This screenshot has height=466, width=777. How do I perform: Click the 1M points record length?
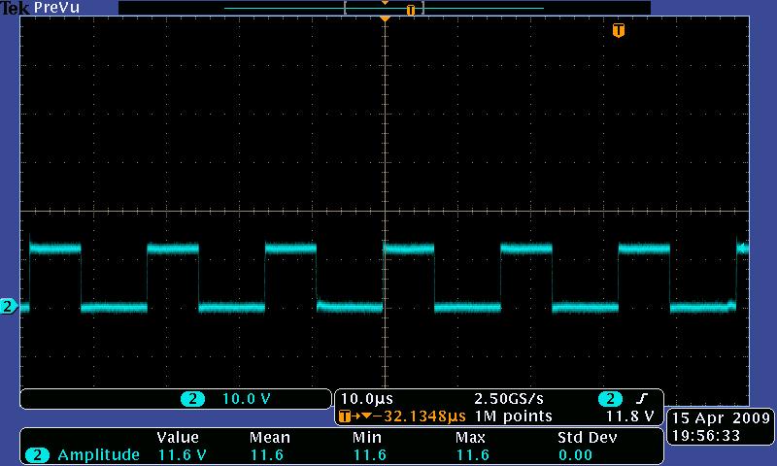coord(514,416)
